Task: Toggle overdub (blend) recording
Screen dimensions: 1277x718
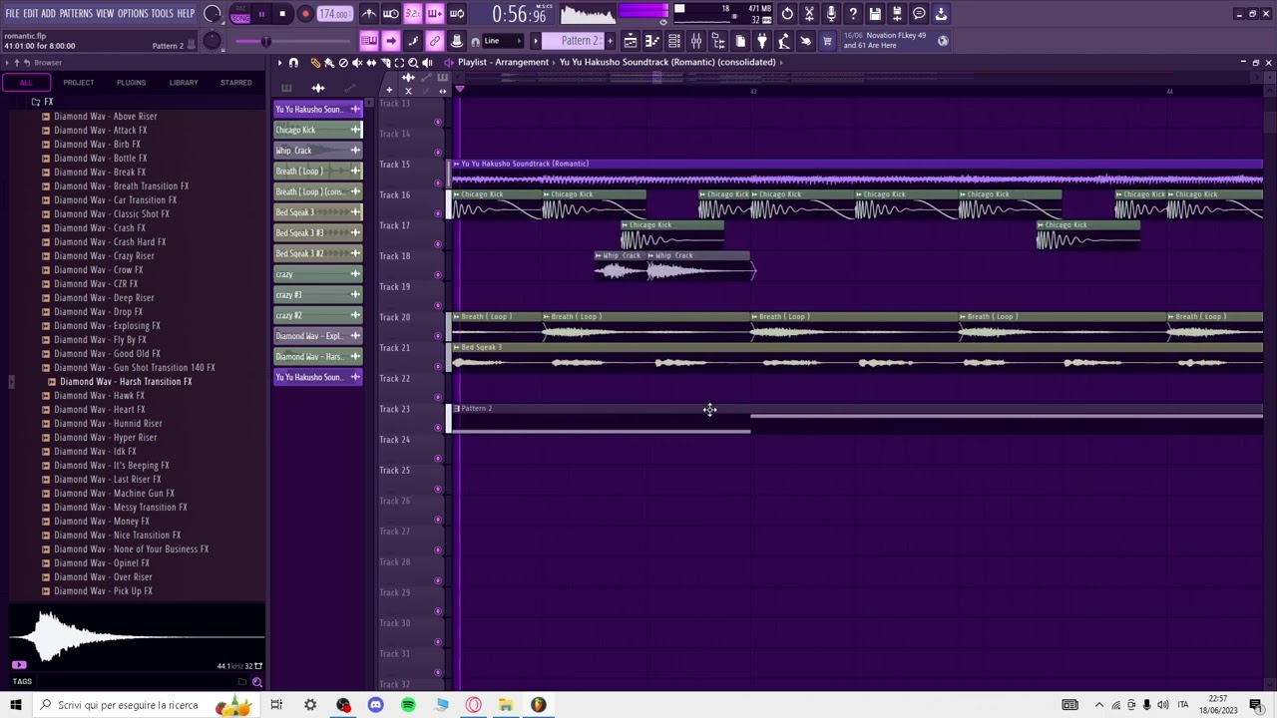Action: (x=434, y=14)
